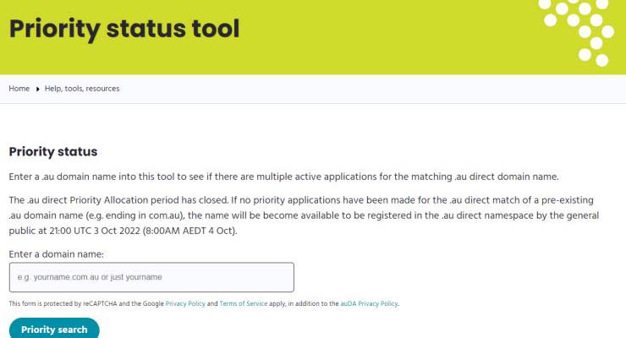Click the paragraph about multiple active applications

coord(284,177)
